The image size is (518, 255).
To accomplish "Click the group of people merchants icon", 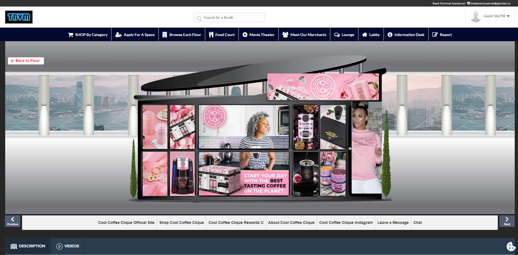I will 286,35.
